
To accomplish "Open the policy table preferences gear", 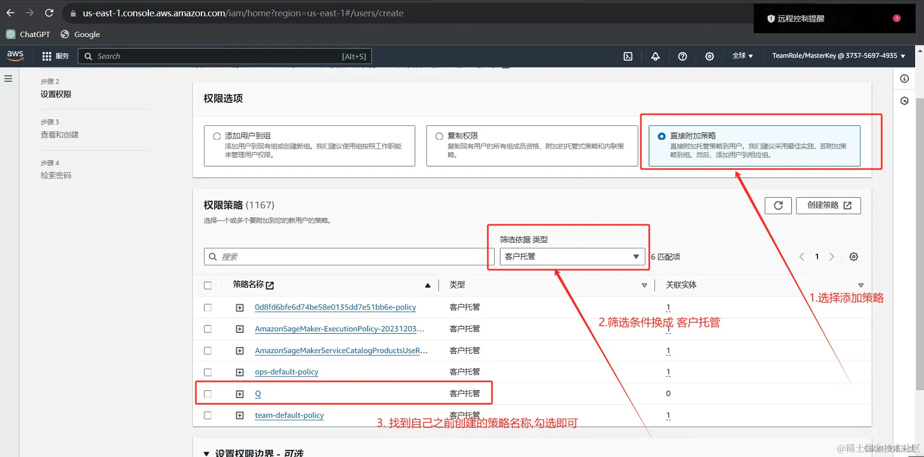I will (853, 257).
